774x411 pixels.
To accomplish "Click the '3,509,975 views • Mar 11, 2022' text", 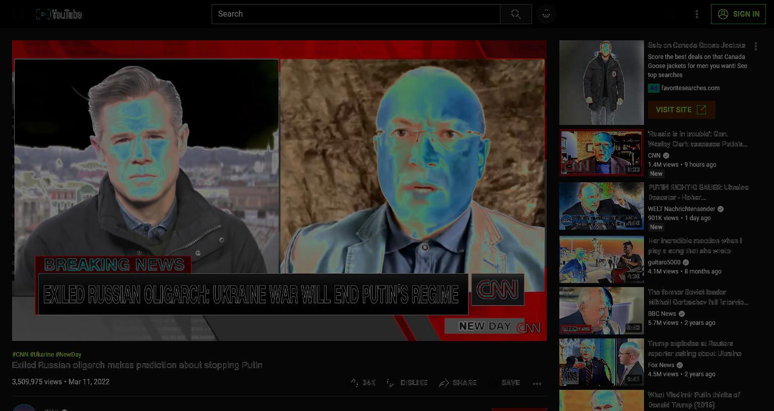I will 60,382.
